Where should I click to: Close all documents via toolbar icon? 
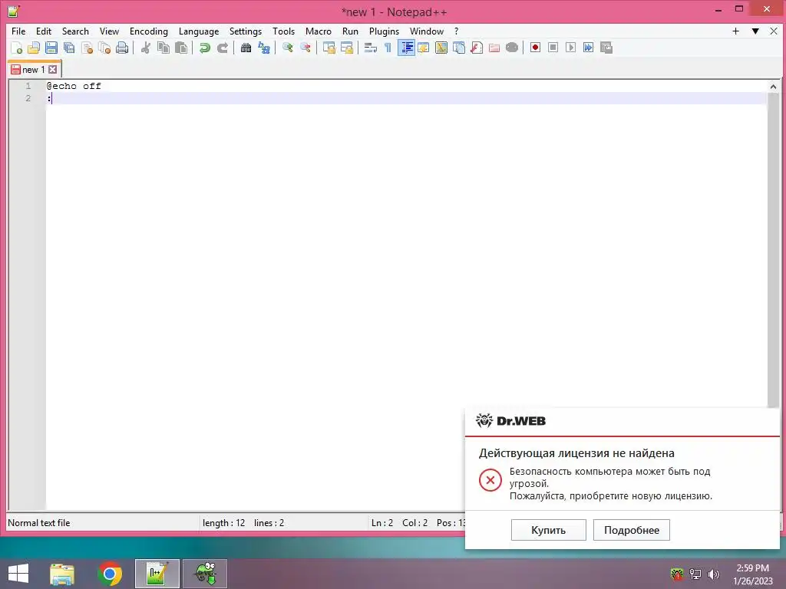[x=104, y=48]
